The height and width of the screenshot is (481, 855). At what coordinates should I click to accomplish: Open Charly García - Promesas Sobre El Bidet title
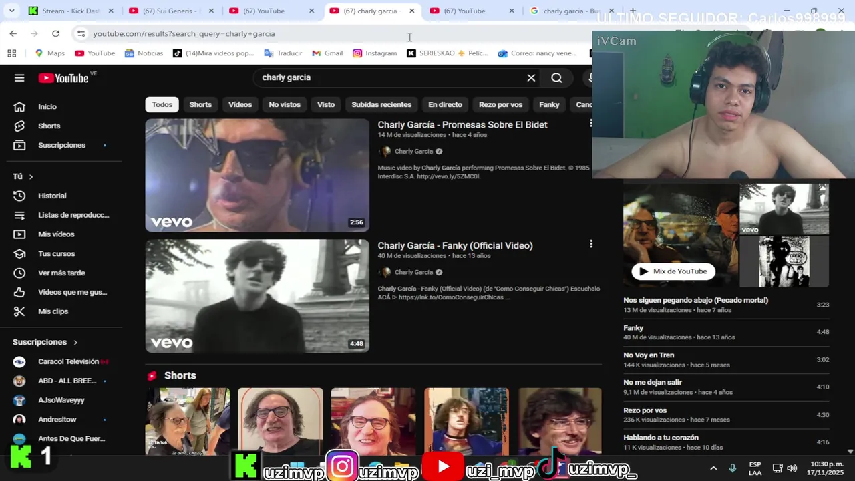click(x=462, y=125)
